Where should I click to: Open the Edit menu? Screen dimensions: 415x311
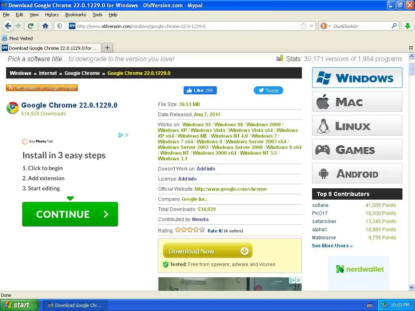click(x=19, y=15)
